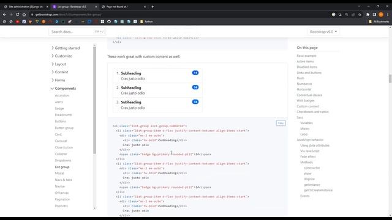Jump to JavaScript behavior section
Image resolution: width=392 pixels, height=220 pixels.
pyautogui.click(x=310, y=140)
